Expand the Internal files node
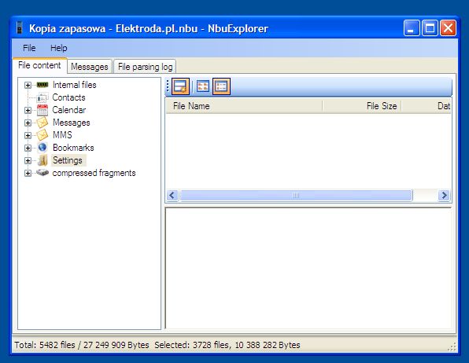The height and width of the screenshot is (363, 469). 28,85
